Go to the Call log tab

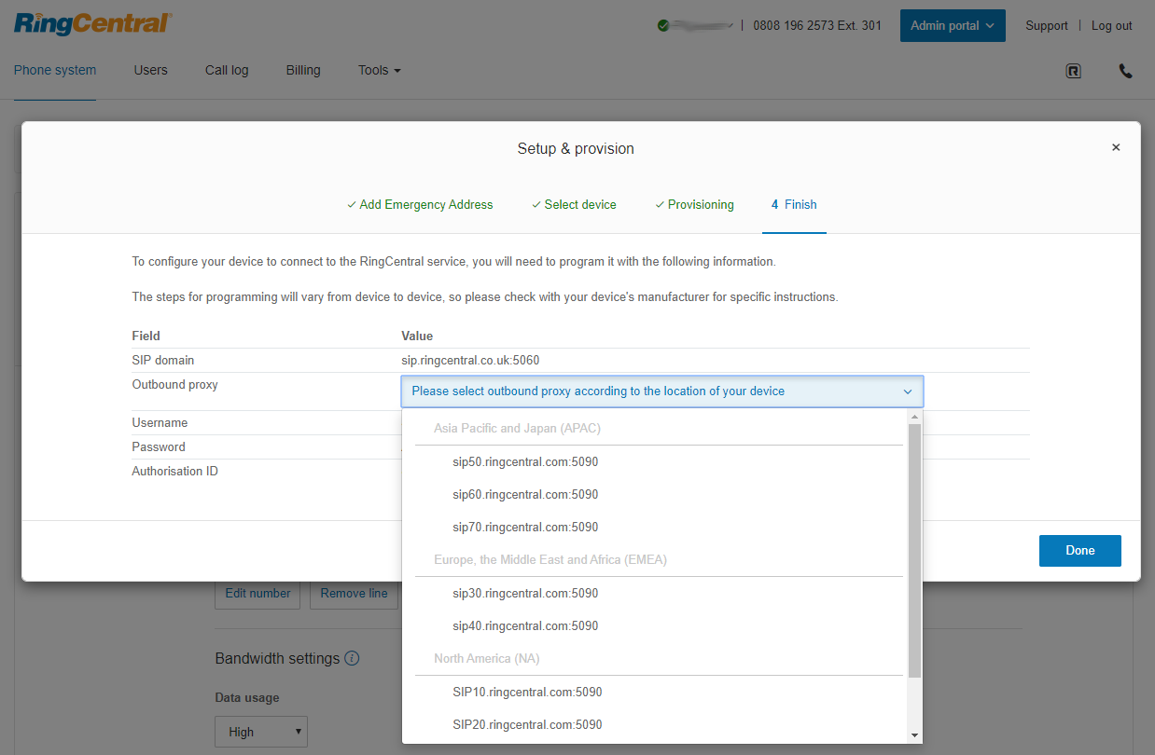(227, 70)
